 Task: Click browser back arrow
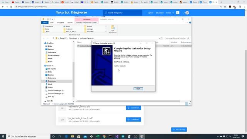[x=3, y=7]
